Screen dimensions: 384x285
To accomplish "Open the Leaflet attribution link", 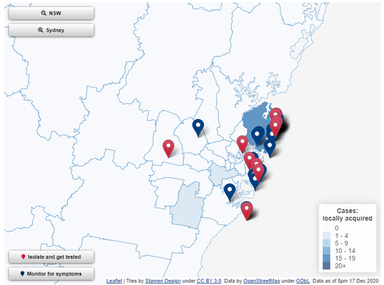I will 114,281.
